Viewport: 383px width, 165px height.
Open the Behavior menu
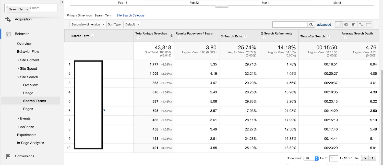[22, 34]
